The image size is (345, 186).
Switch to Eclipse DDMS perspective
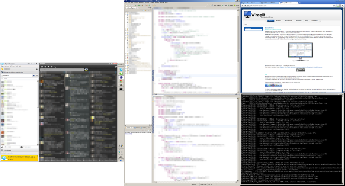(236, 5)
